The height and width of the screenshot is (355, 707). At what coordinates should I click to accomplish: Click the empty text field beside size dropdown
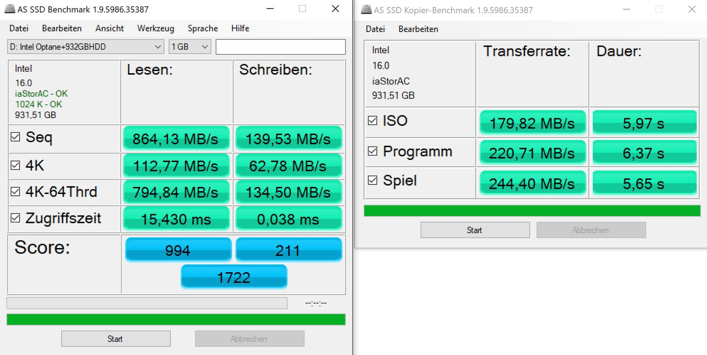click(280, 47)
